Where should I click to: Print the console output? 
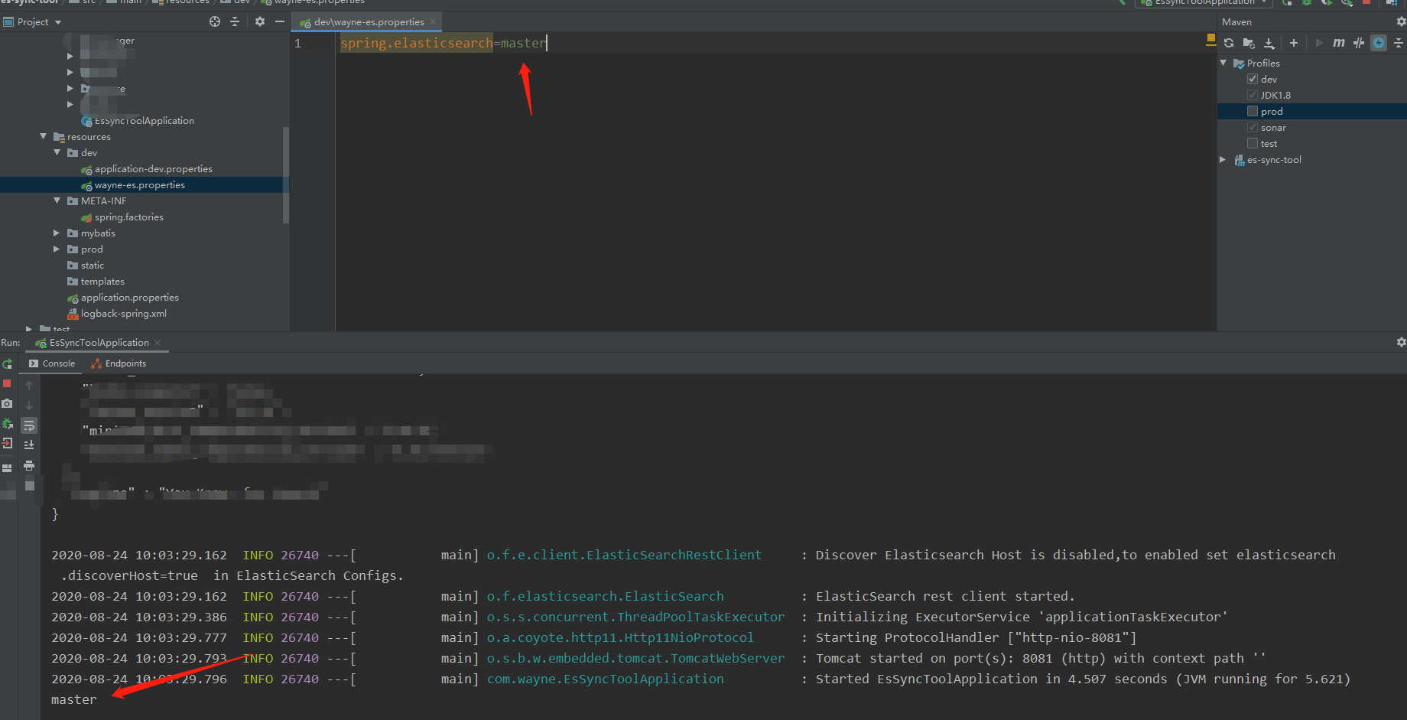29,467
